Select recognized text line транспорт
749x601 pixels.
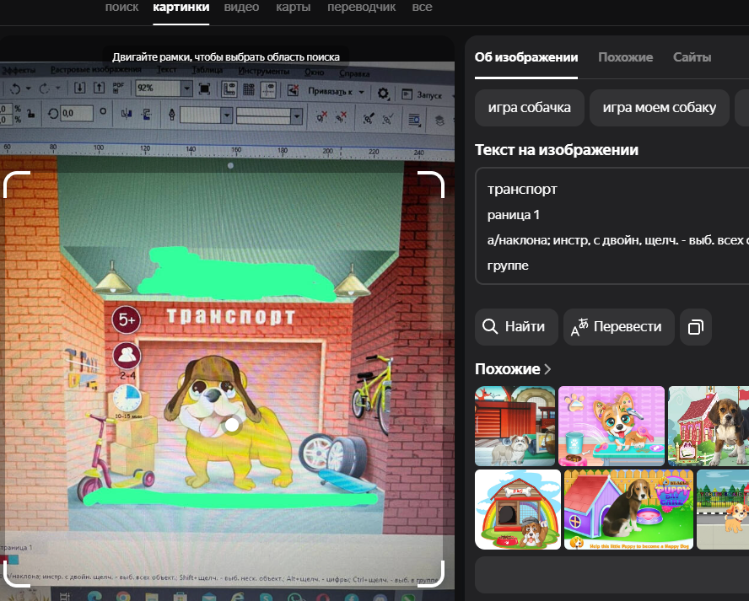pyautogui.click(x=522, y=190)
